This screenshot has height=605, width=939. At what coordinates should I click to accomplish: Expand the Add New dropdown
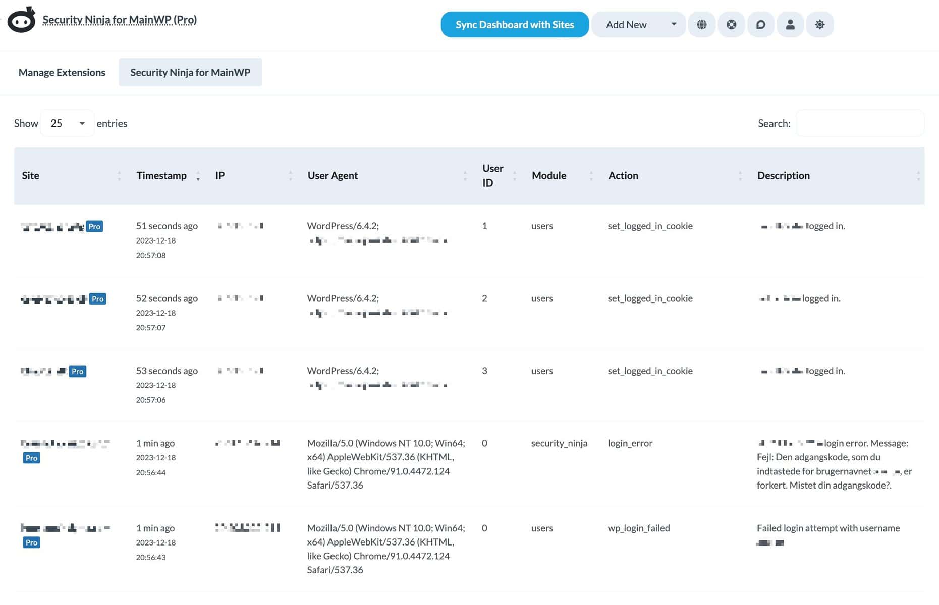click(673, 24)
